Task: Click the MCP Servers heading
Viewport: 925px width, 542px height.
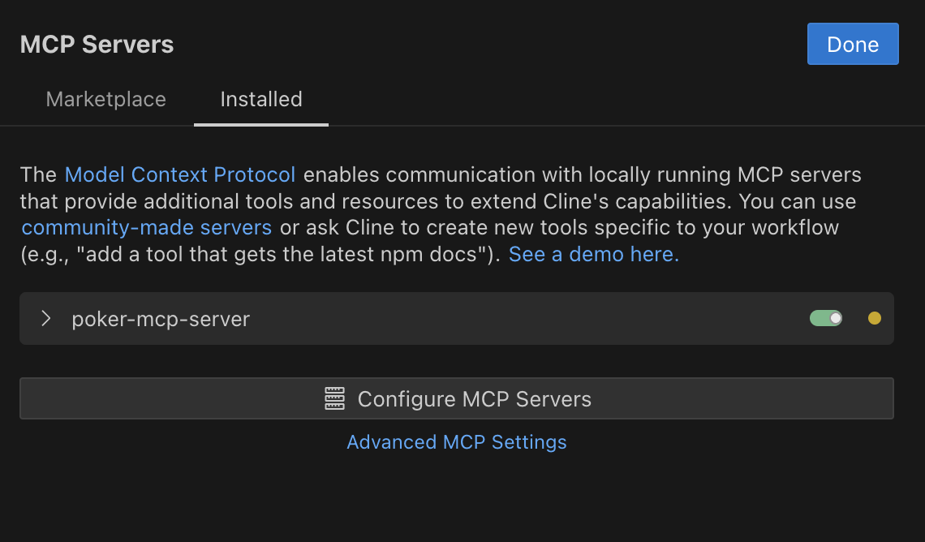Action: coord(97,44)
